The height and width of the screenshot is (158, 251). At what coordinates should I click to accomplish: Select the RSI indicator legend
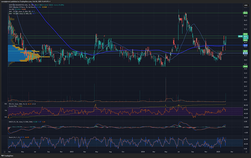pyautogui.click(x=22, y=104)
